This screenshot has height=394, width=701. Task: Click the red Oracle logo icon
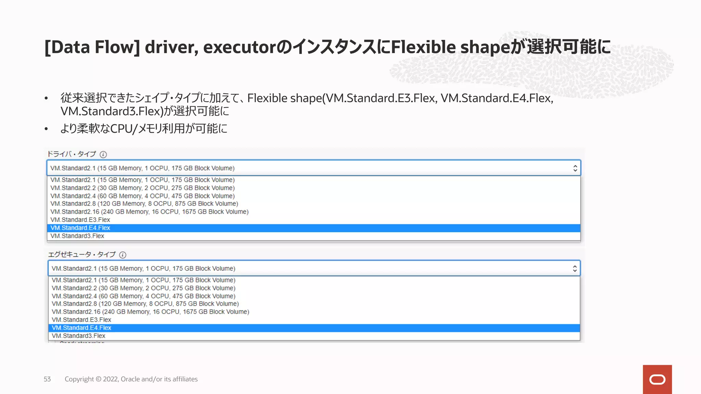pyautogui.click(x=657, y=379)
